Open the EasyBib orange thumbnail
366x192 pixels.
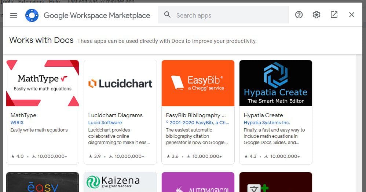(198, 83)
